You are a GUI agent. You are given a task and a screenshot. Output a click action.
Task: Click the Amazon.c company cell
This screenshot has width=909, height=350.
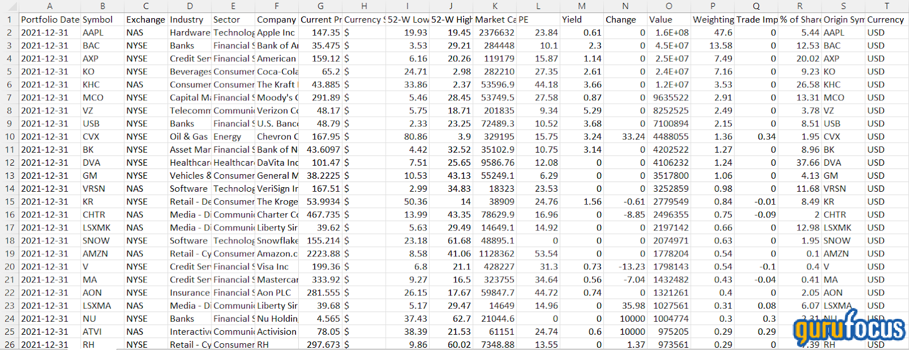coord(277,254)
